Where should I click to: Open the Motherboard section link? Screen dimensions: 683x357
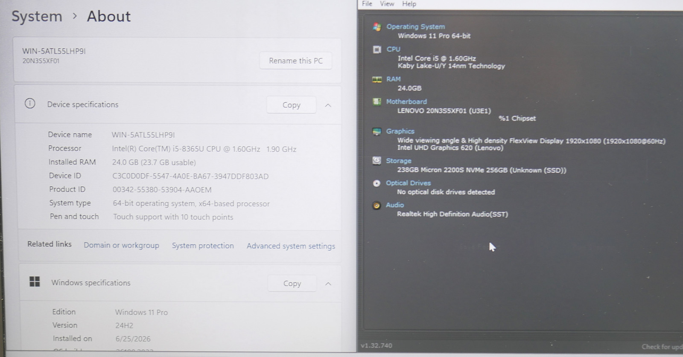tap(406, 102)
